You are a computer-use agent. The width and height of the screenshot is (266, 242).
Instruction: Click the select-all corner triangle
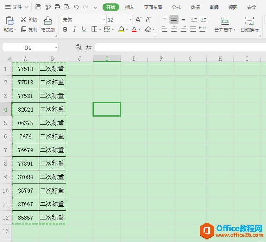pos(9,59)
